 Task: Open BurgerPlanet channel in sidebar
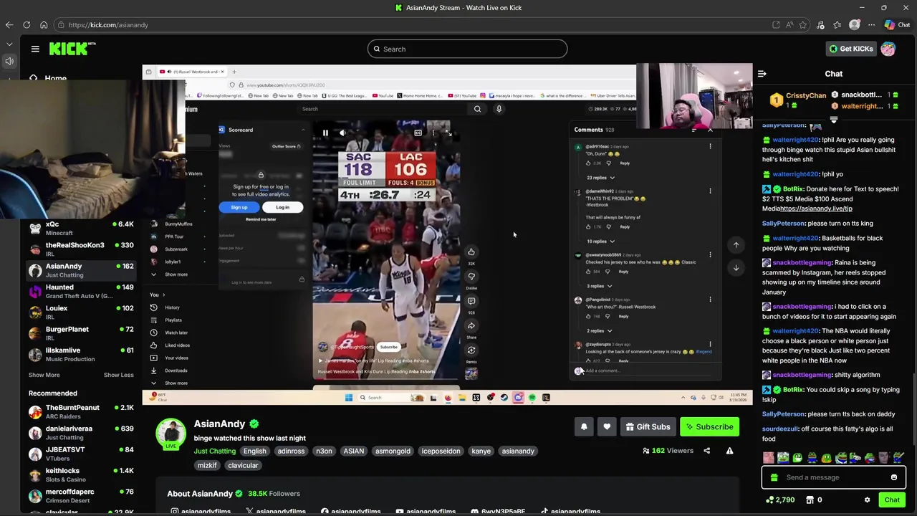pos(81,333)
